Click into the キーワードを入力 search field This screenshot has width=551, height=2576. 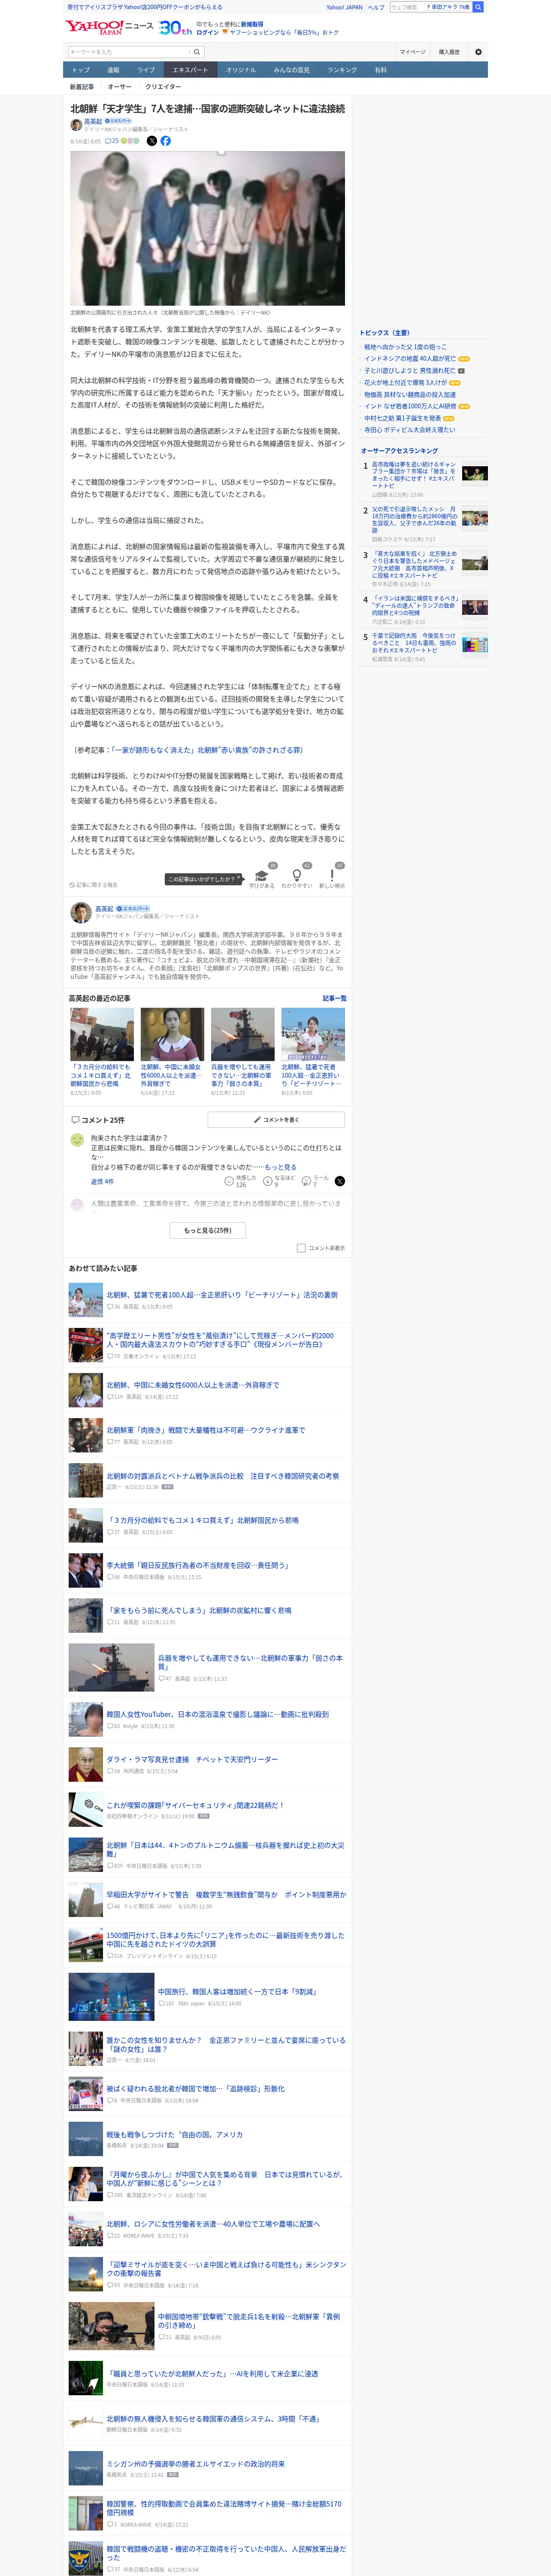[129, 52]
